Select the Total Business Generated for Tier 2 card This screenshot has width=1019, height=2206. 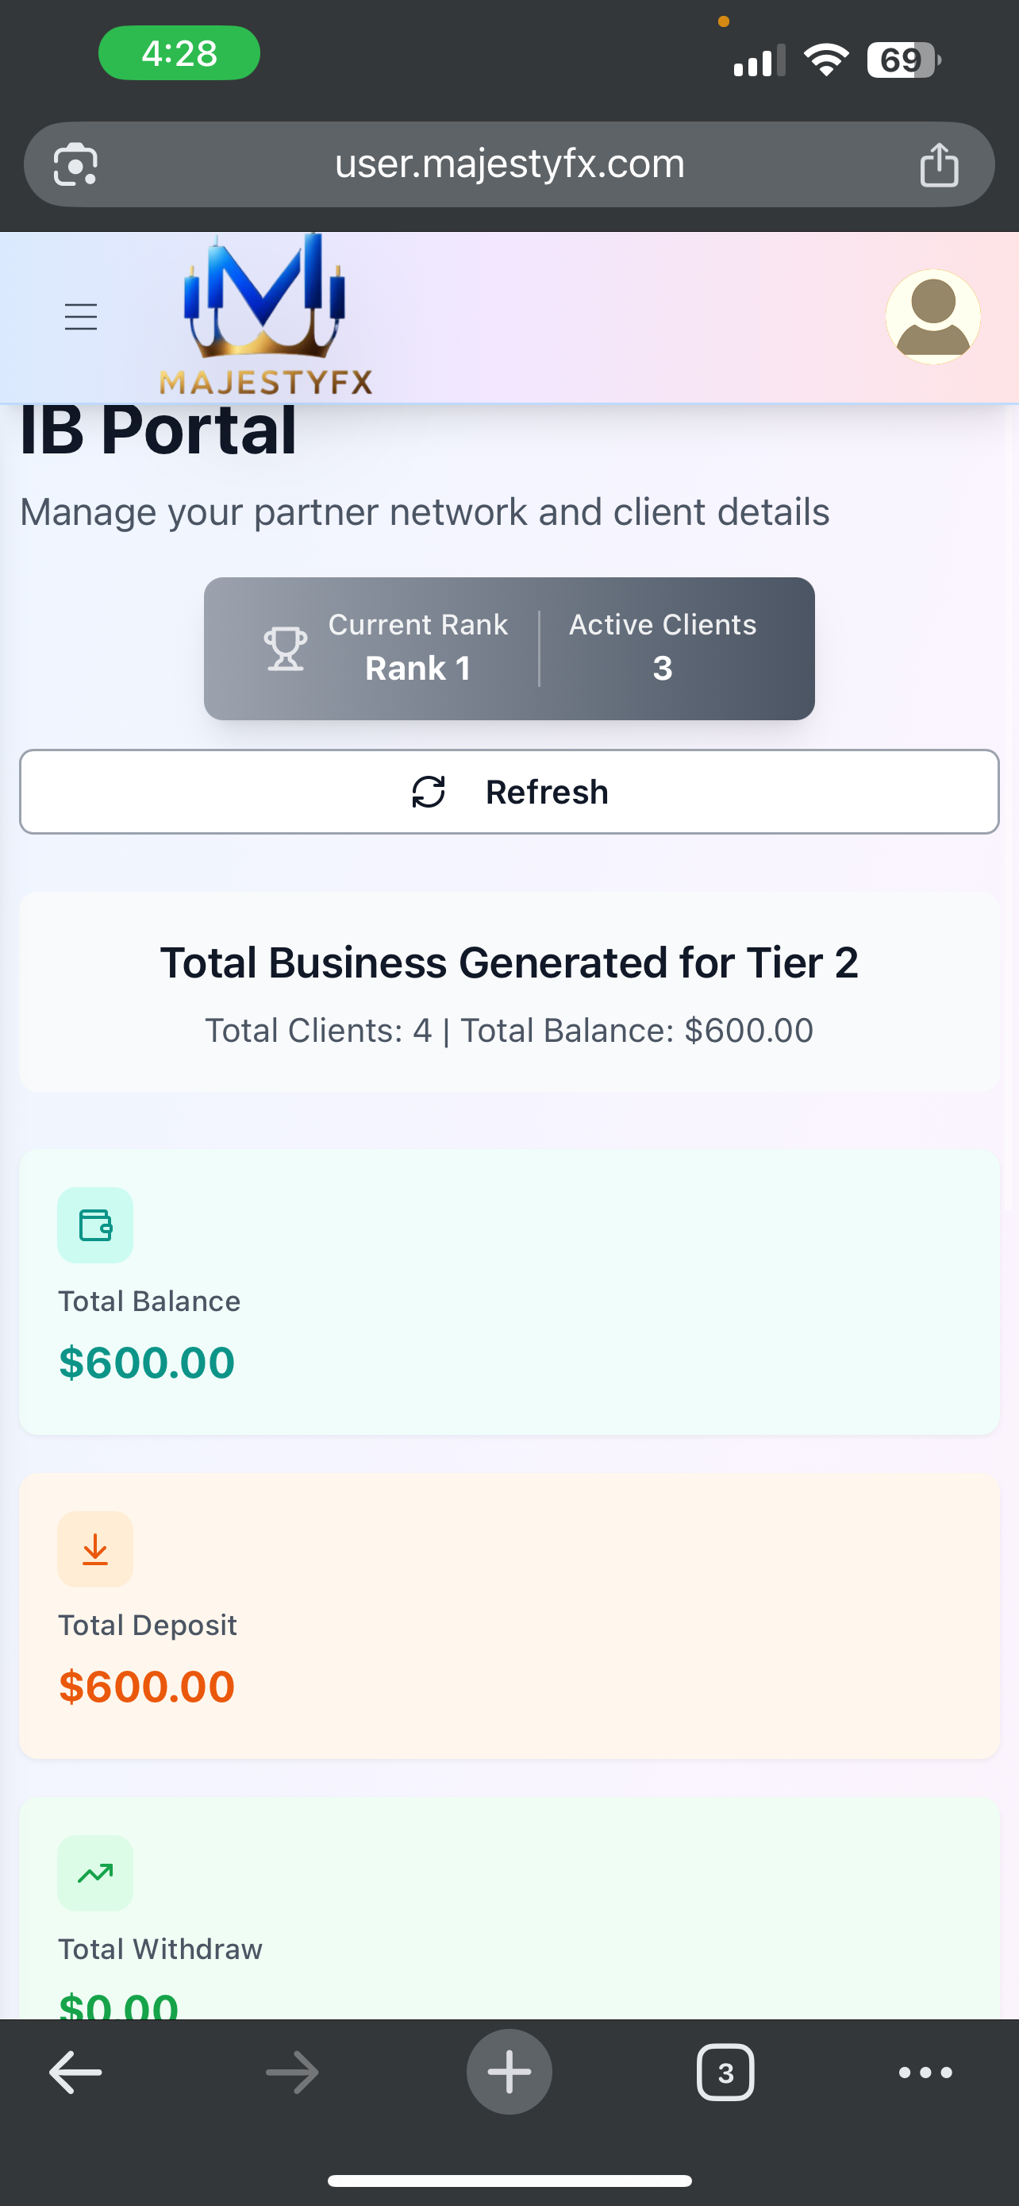click(x=509, y=992)
